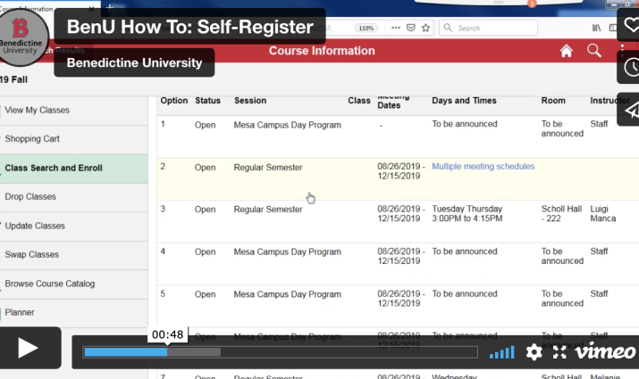This screenshot has width=639, height=379.
Task: Add video to Watch Later
Action: [630, 68]
